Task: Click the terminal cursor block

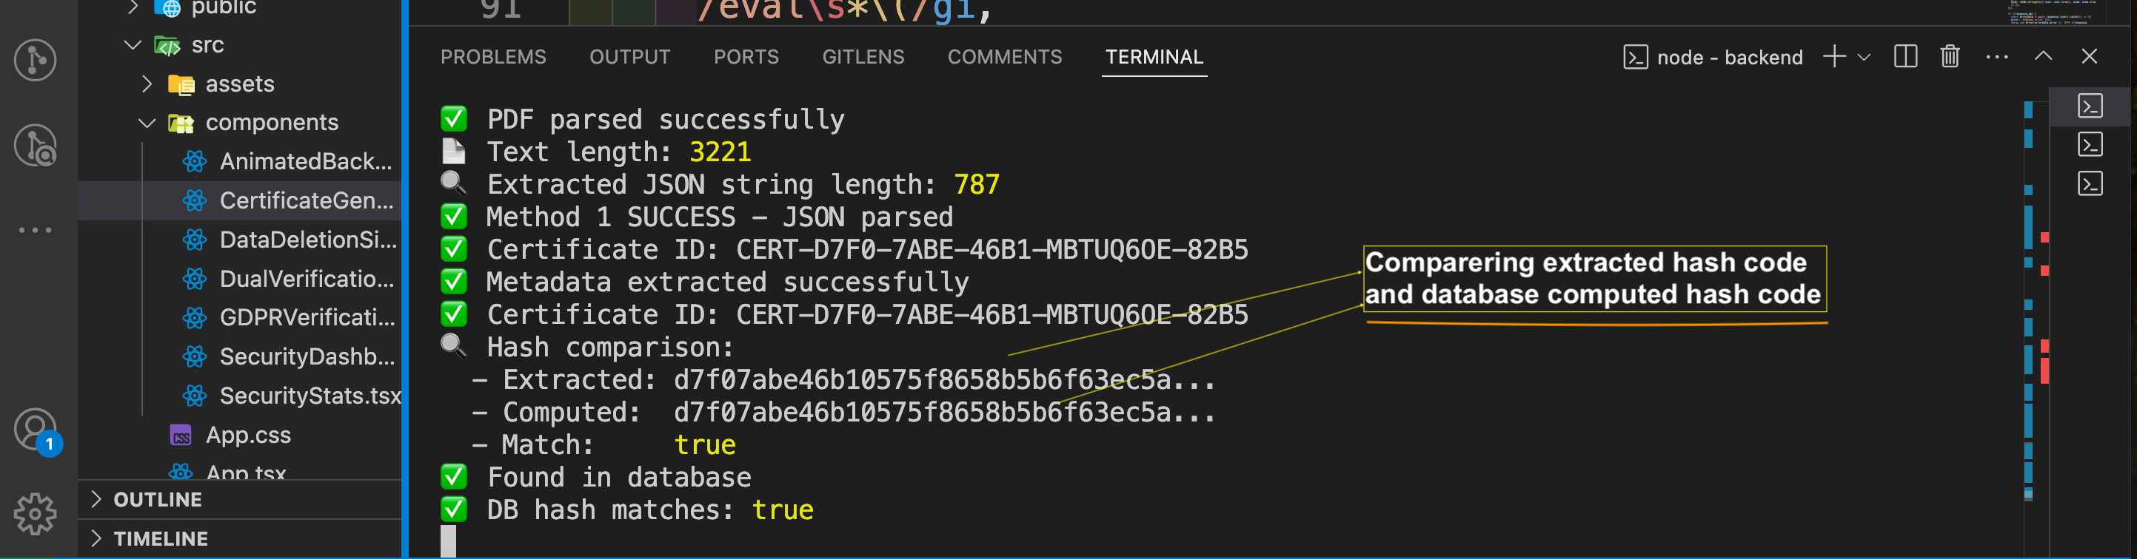Action: point(448,541)
